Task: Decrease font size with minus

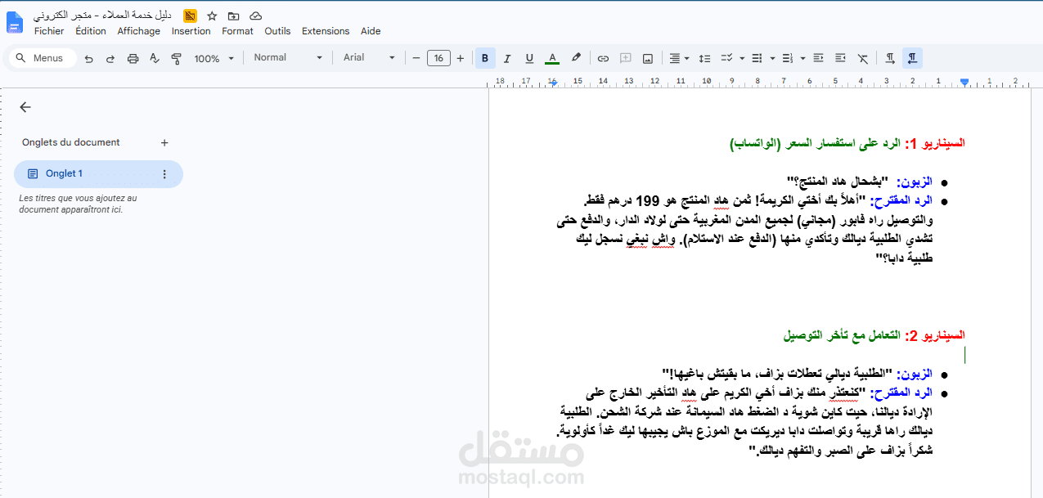Action: click(x=416, y=58)
